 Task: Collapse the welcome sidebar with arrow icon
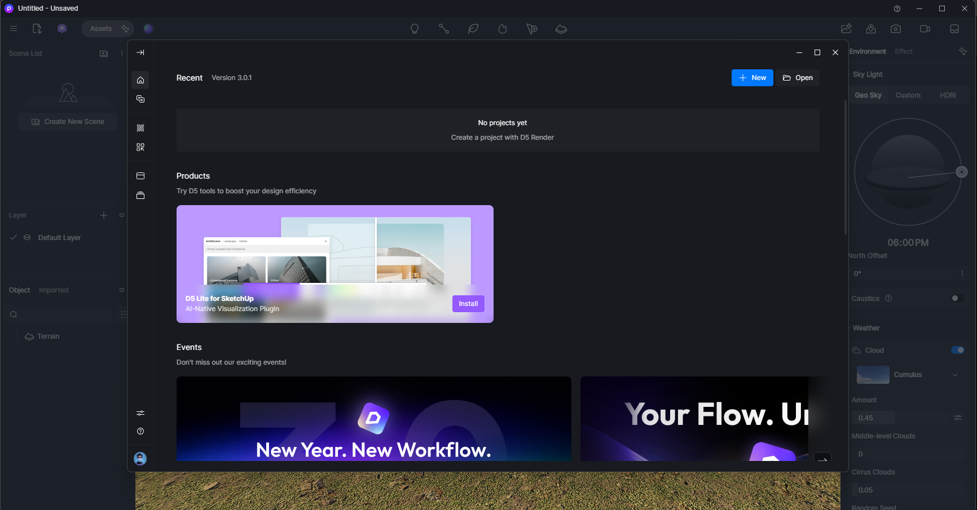(140, 52)
